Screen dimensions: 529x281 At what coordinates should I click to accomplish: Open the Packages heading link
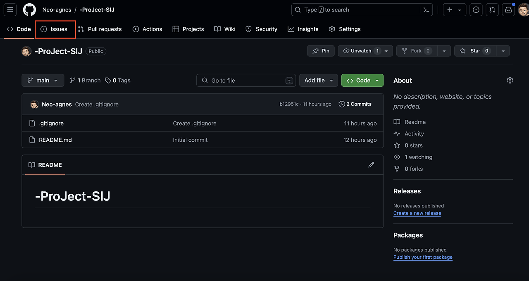[x=408, y=235]
